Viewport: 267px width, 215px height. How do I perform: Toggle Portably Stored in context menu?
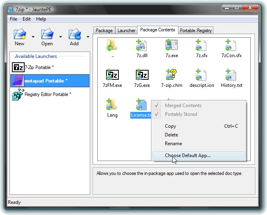coord(199,114)
